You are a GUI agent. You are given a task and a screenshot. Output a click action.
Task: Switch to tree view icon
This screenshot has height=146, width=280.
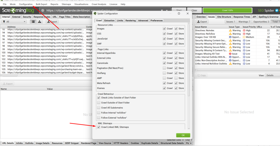click(x=40, y=22)
